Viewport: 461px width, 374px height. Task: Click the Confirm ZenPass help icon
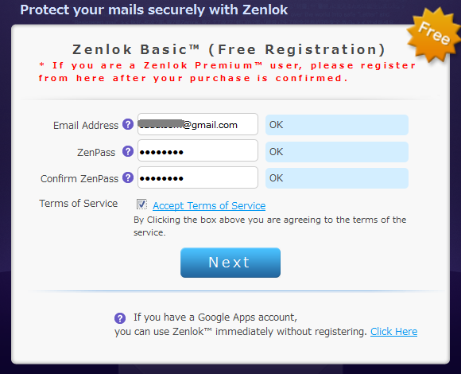point(128,177)
